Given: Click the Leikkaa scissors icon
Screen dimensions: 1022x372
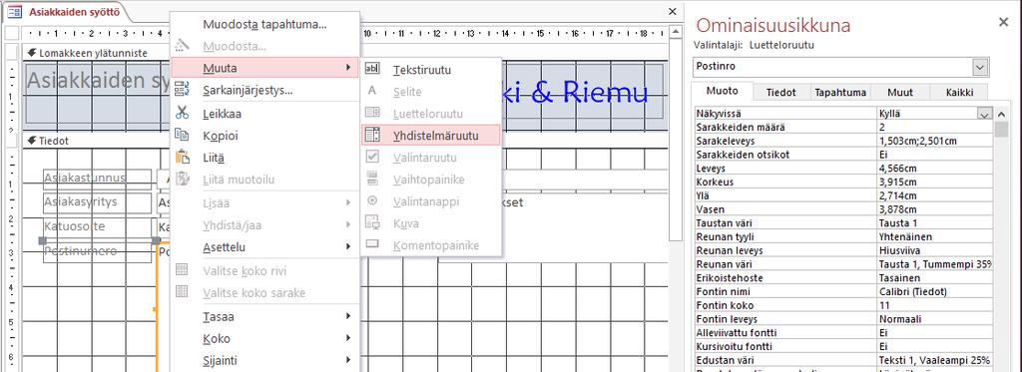Looking at the screenshot, I should (x=183, y=113).
